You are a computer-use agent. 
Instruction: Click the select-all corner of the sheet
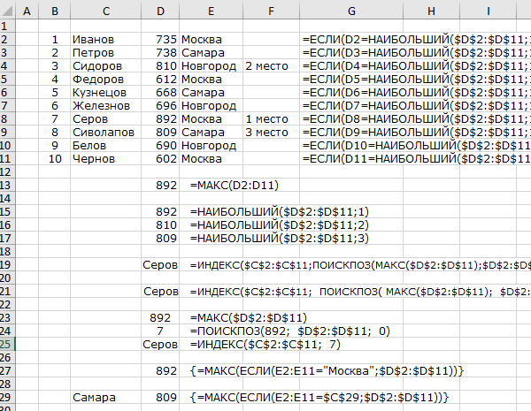[9, 10]
